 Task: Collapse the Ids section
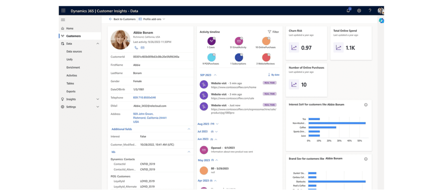click(189, 152)
